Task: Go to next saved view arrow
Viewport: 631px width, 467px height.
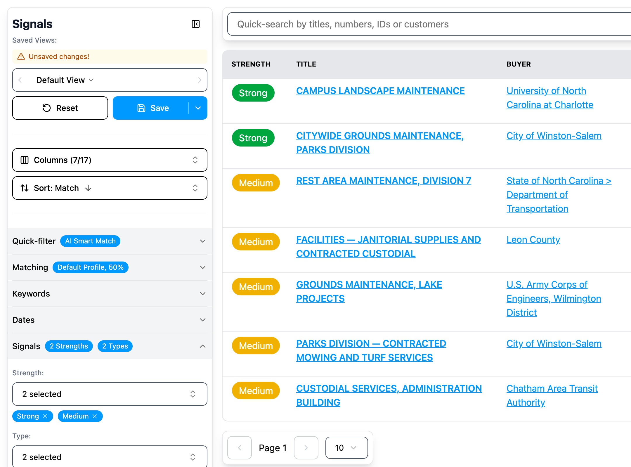Action: [200, 80]
